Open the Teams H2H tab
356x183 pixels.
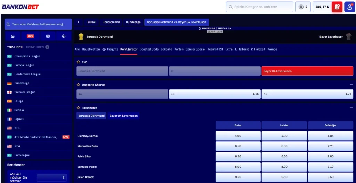click(x=215, y=49)
